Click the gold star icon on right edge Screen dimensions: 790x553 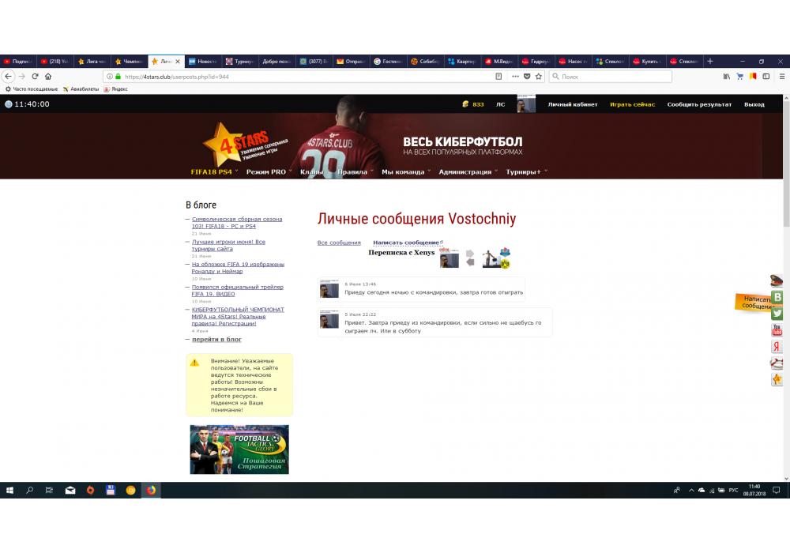point(777,380)
